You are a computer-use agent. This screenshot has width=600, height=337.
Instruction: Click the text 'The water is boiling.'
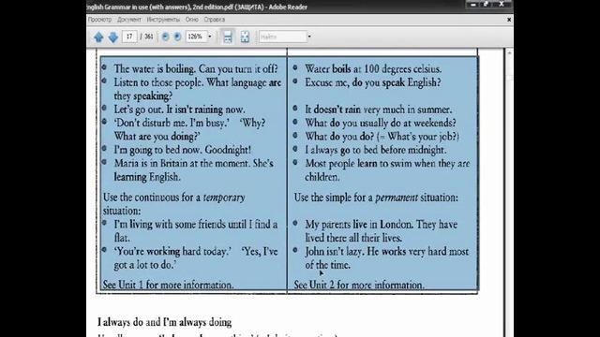[156, 69]
